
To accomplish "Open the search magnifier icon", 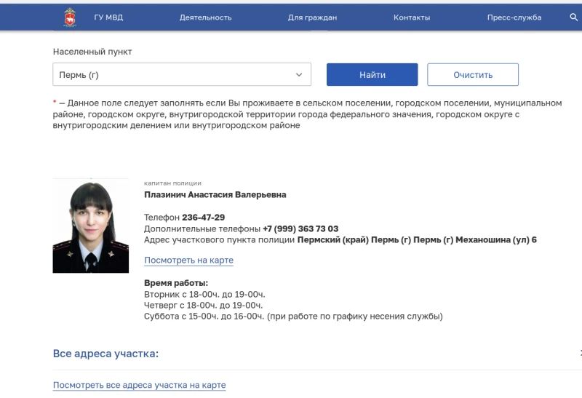I will tap(573, 17).
